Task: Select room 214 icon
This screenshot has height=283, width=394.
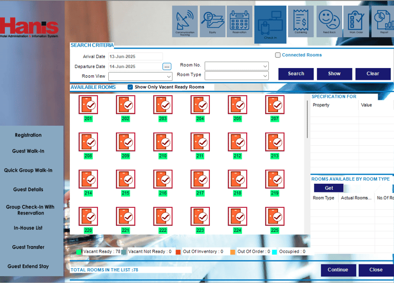Action: click(x=88, y=179)
